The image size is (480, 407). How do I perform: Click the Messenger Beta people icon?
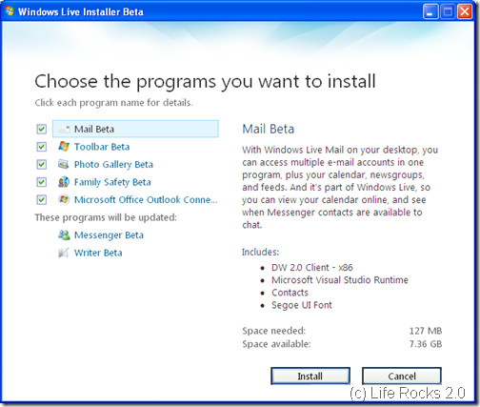point(64,235)
